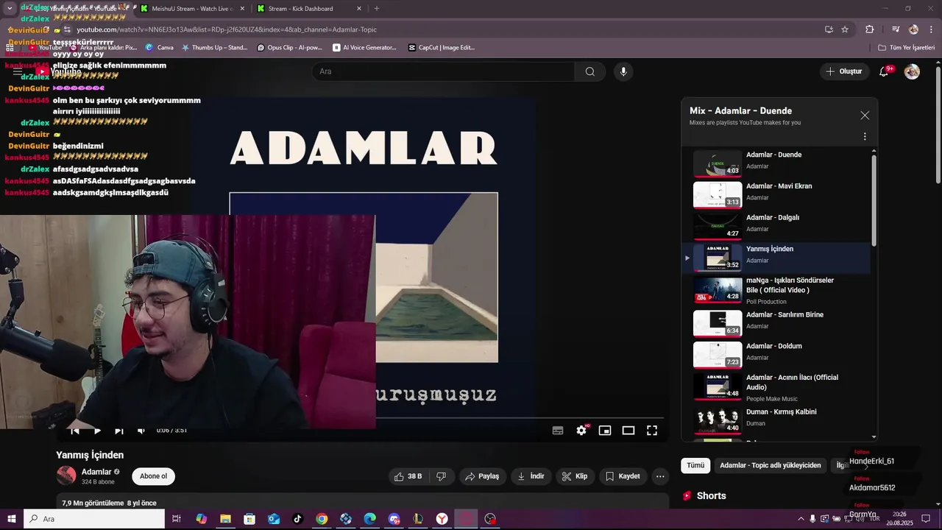
Task: Open Tüm Yer İşaretleri folder
Action: [x=907, y=48]
